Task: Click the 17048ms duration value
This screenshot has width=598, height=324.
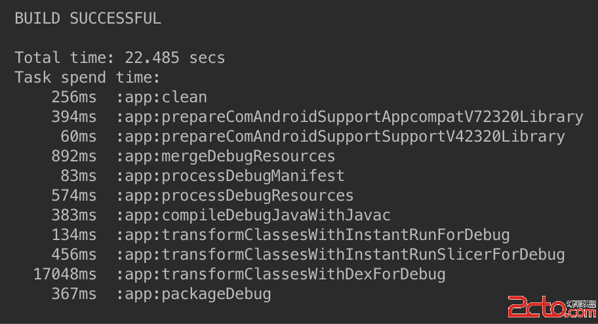Action: [x=64, y=274]
